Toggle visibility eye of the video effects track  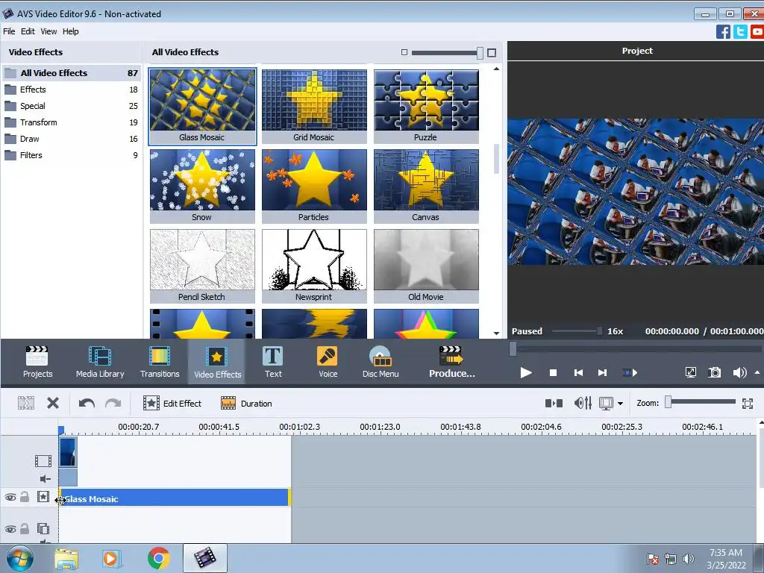pos(10,497)
